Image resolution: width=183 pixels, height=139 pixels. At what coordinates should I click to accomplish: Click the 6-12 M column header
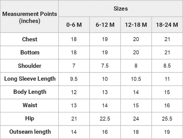coord(105,25)
